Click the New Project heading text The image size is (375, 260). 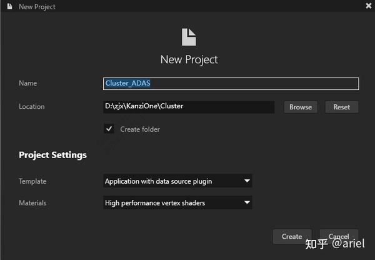click(x=189, y=60)
